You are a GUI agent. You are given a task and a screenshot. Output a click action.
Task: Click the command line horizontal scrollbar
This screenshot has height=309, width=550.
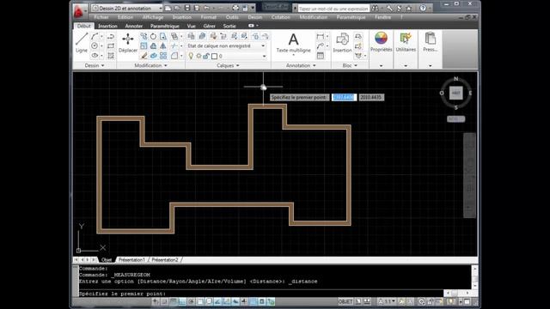coord(457,293)
